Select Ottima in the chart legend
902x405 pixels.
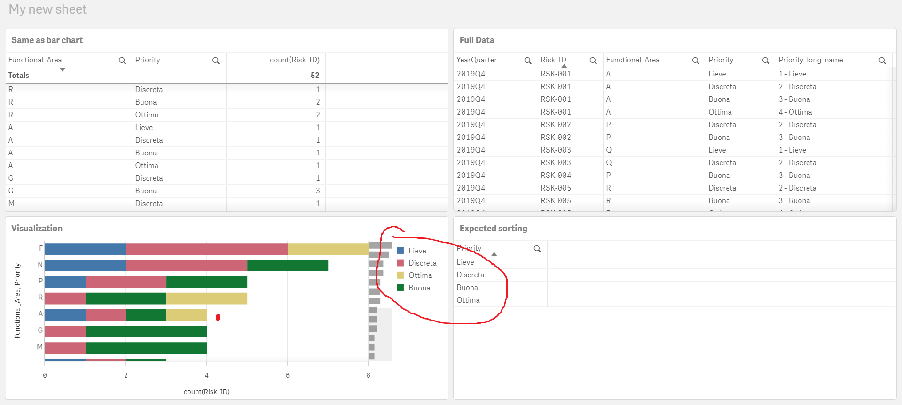click(x=420, y=275)
